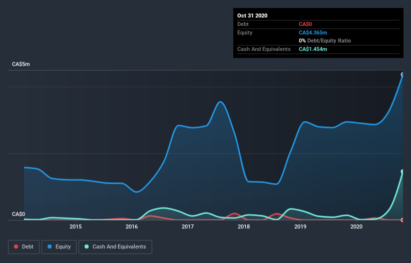
Task: Click the Equity row label in tooltip
Action: [245, 32]
